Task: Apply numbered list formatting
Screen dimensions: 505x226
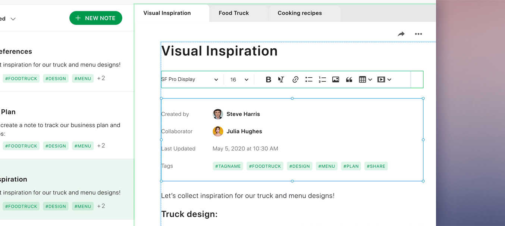Action: coord(322,80)
